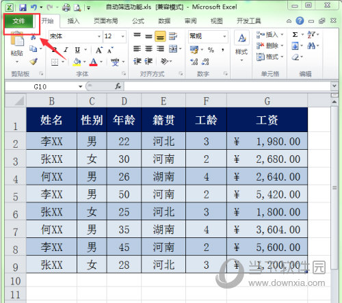Click the Name Box showing G10
The height and width of the screenshot is (303, 342).
pos(40,86)
